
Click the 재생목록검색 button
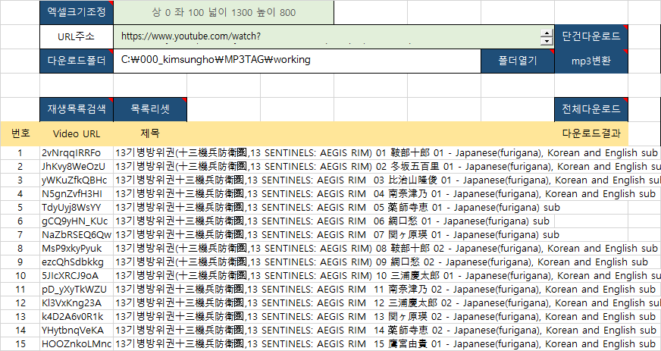tap(77, 109)
